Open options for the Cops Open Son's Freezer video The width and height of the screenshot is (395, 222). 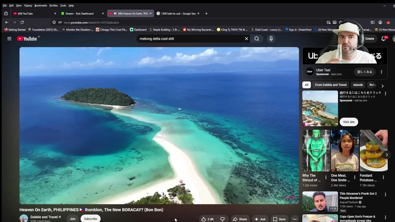pyautogui.click(x=385, y=218)
